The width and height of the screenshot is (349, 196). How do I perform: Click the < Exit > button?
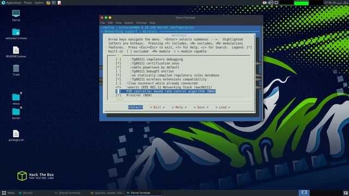pos(158,107)
